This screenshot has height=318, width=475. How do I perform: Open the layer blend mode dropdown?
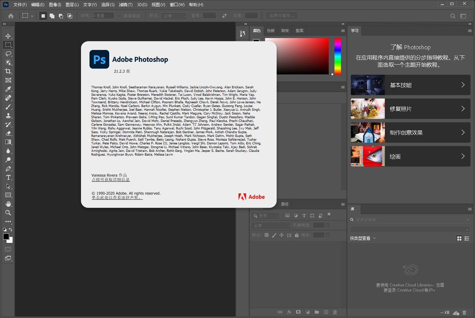click(271, 225)
